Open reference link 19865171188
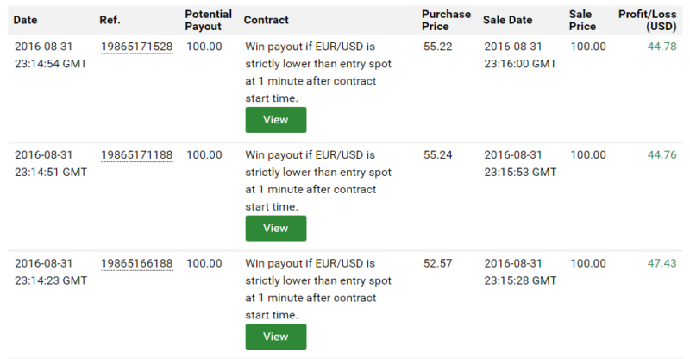 tap(137, 155)
